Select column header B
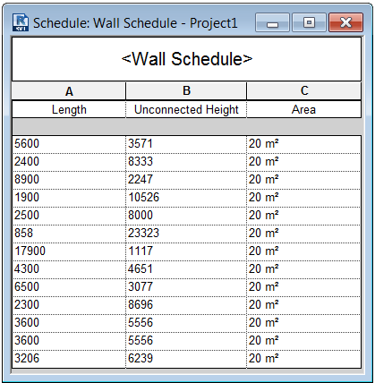375x383 pixels. [x=186, y=91]
